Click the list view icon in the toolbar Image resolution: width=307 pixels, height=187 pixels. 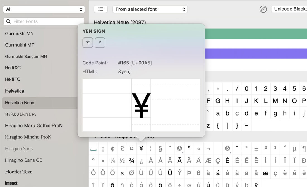point(100,9)
